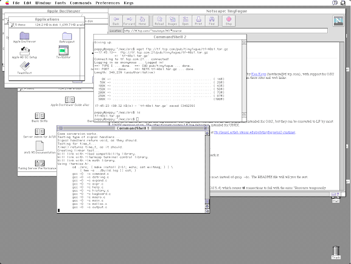Click the Netscape N logo
This screenshot has width=351, height=264.
(338, 21)
